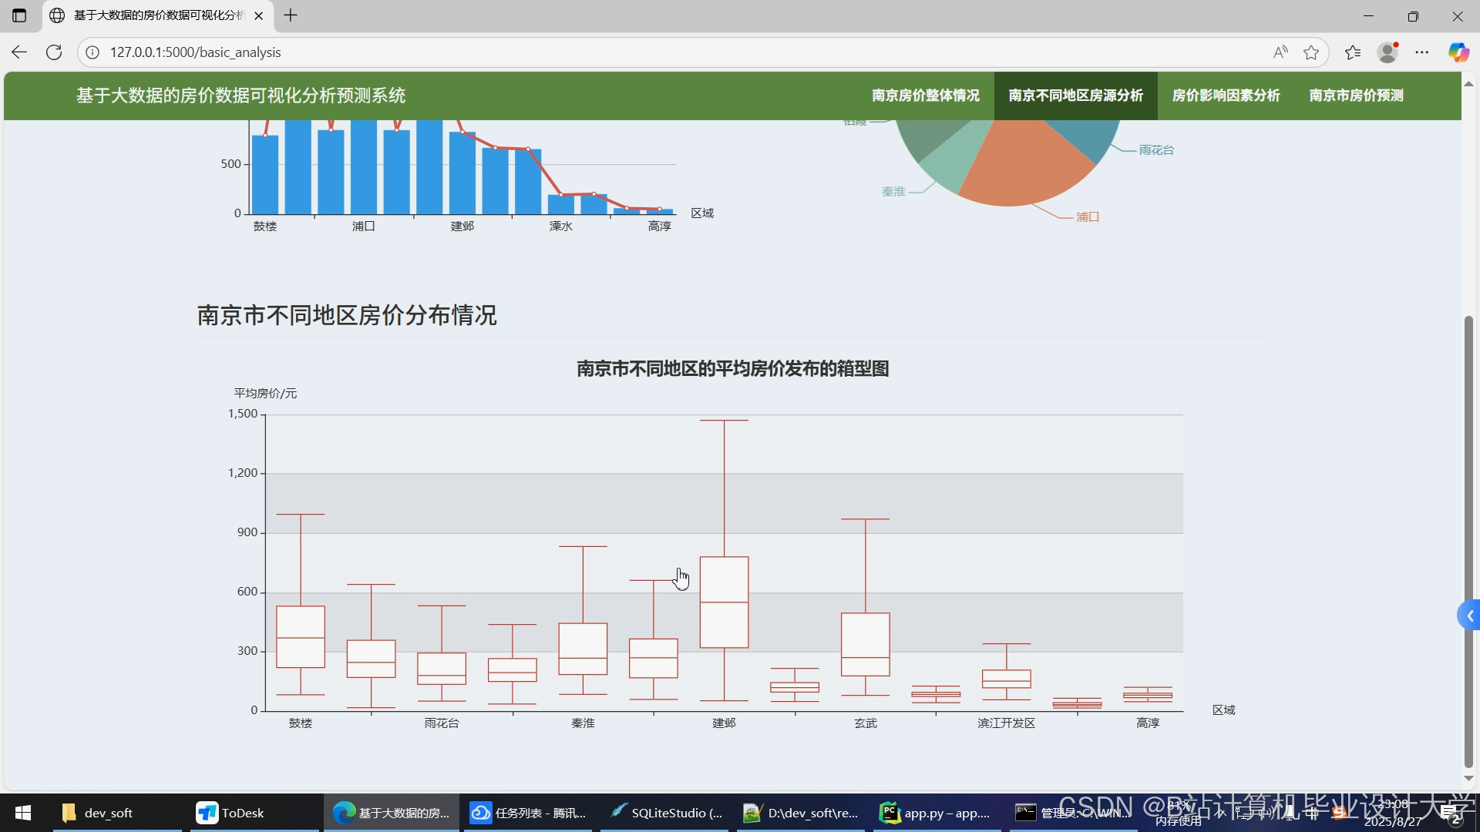Click the page scrollbar down arrow
This screenshot has width=1480, height=832.
click(1468, 778)
